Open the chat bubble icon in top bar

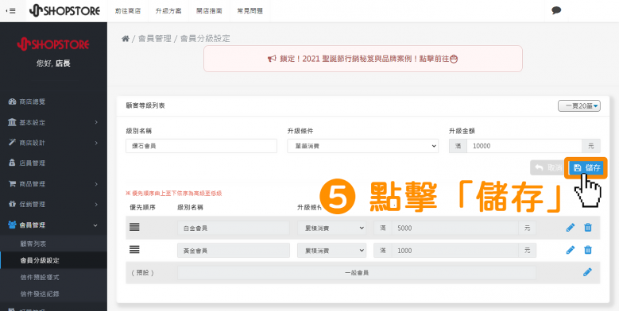tap(556, 10)
